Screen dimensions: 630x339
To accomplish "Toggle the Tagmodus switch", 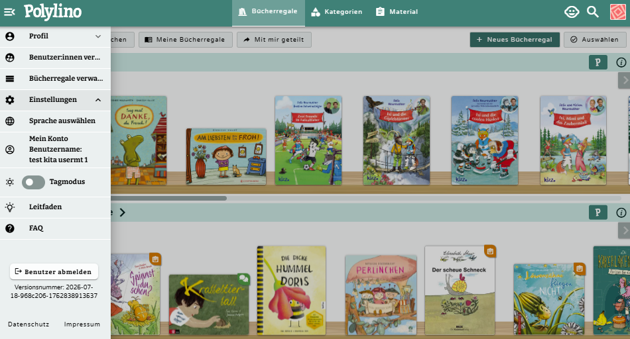I will (x=33, y=182).
